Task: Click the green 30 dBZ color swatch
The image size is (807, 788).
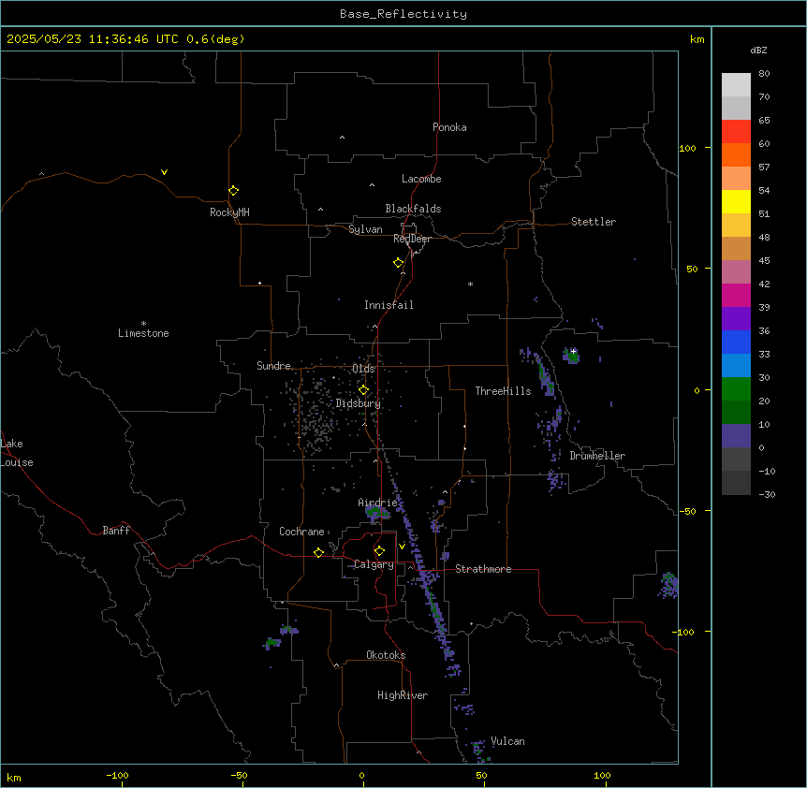Action: click(736, 389)
